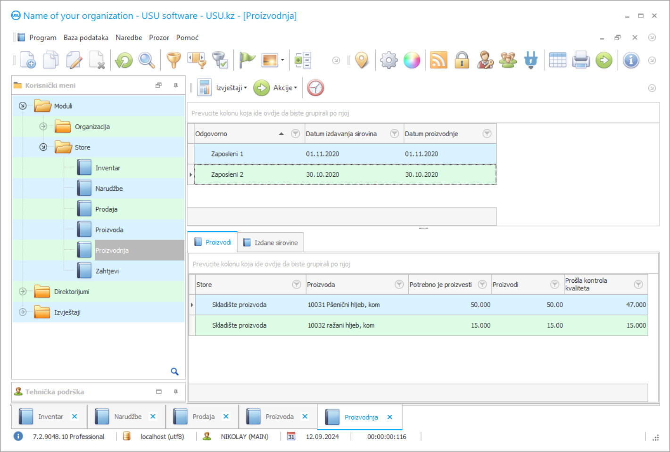This screenshot has width=670, height=452.
Task: Switch to the Izdane sirovine tab
Action: point(271,243)
